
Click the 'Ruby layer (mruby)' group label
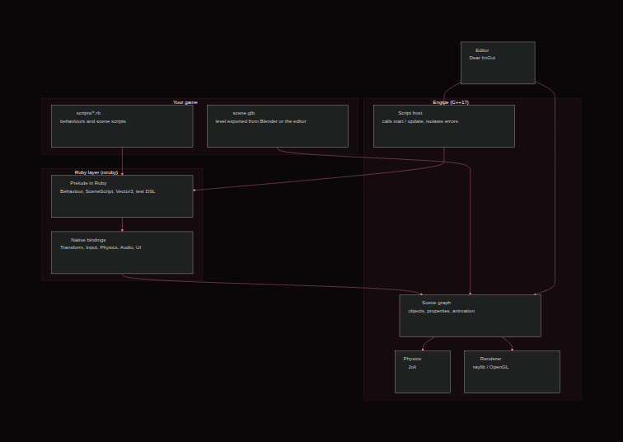[x=96, y=172]
